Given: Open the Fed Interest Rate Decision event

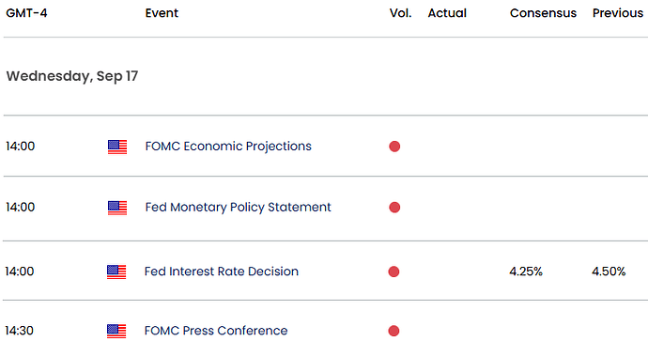Looking at the screenshot, I should tap(222, 272).
